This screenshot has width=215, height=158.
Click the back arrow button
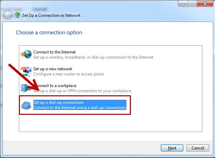pos(8,15)
